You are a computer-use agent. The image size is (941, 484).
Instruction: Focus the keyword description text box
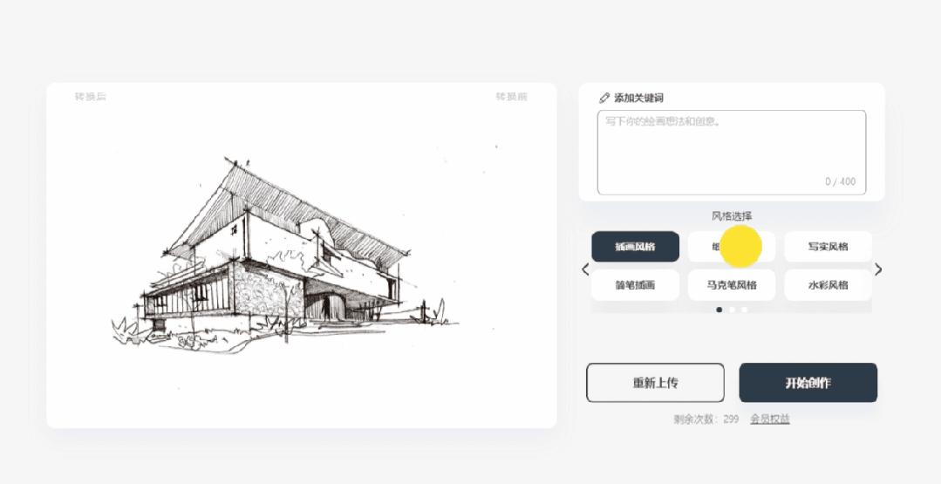tap(732, 153)
